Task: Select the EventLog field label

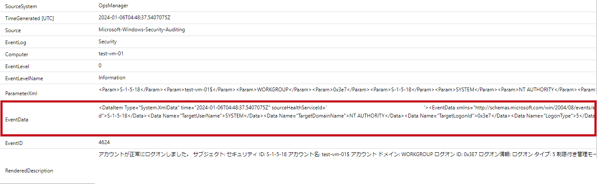Action: [16, 42]
